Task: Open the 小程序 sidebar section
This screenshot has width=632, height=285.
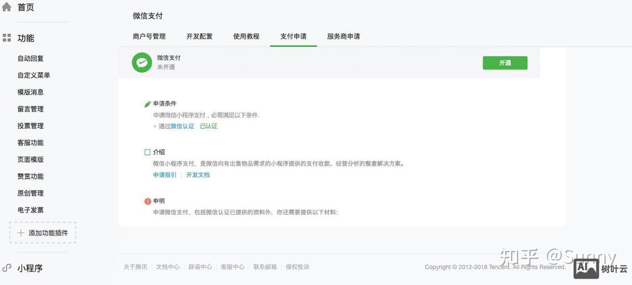Action: pos(30,268)
